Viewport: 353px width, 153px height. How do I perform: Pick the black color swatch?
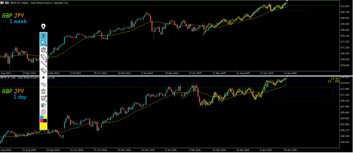(x=45, y=121)
